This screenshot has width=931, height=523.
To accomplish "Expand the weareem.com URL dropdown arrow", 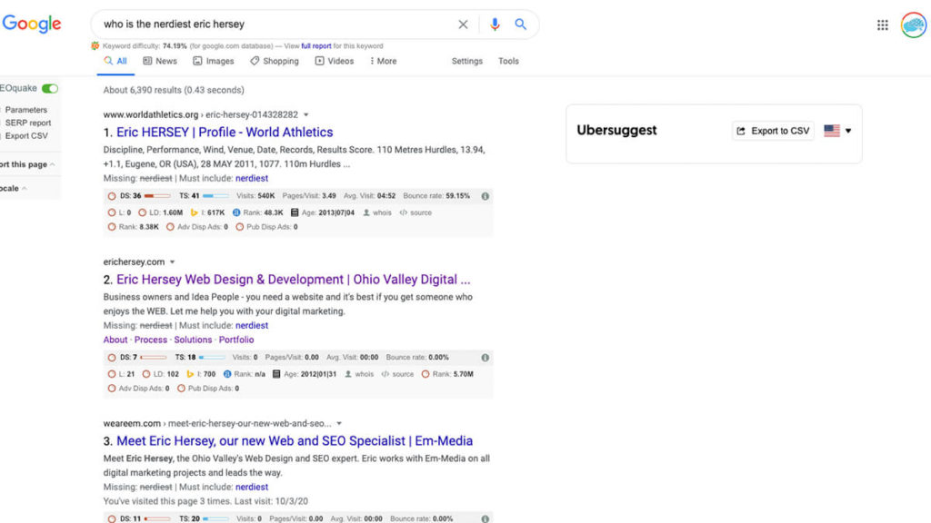I will [339, 424].
